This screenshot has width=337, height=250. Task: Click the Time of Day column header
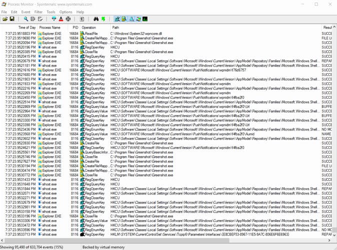[x=19, y=27]
